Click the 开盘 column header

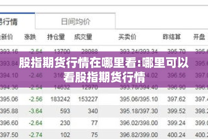(x=199, y=37)
